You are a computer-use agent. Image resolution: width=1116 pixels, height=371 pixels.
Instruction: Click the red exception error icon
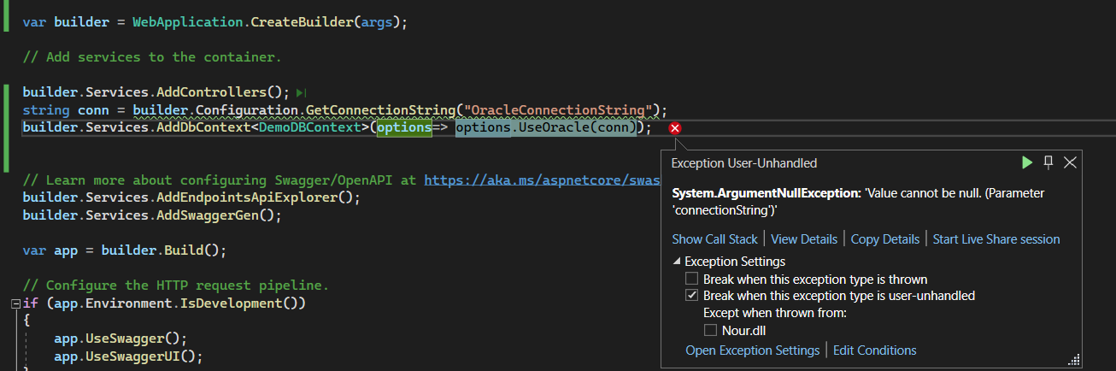[x=675, y=128]
